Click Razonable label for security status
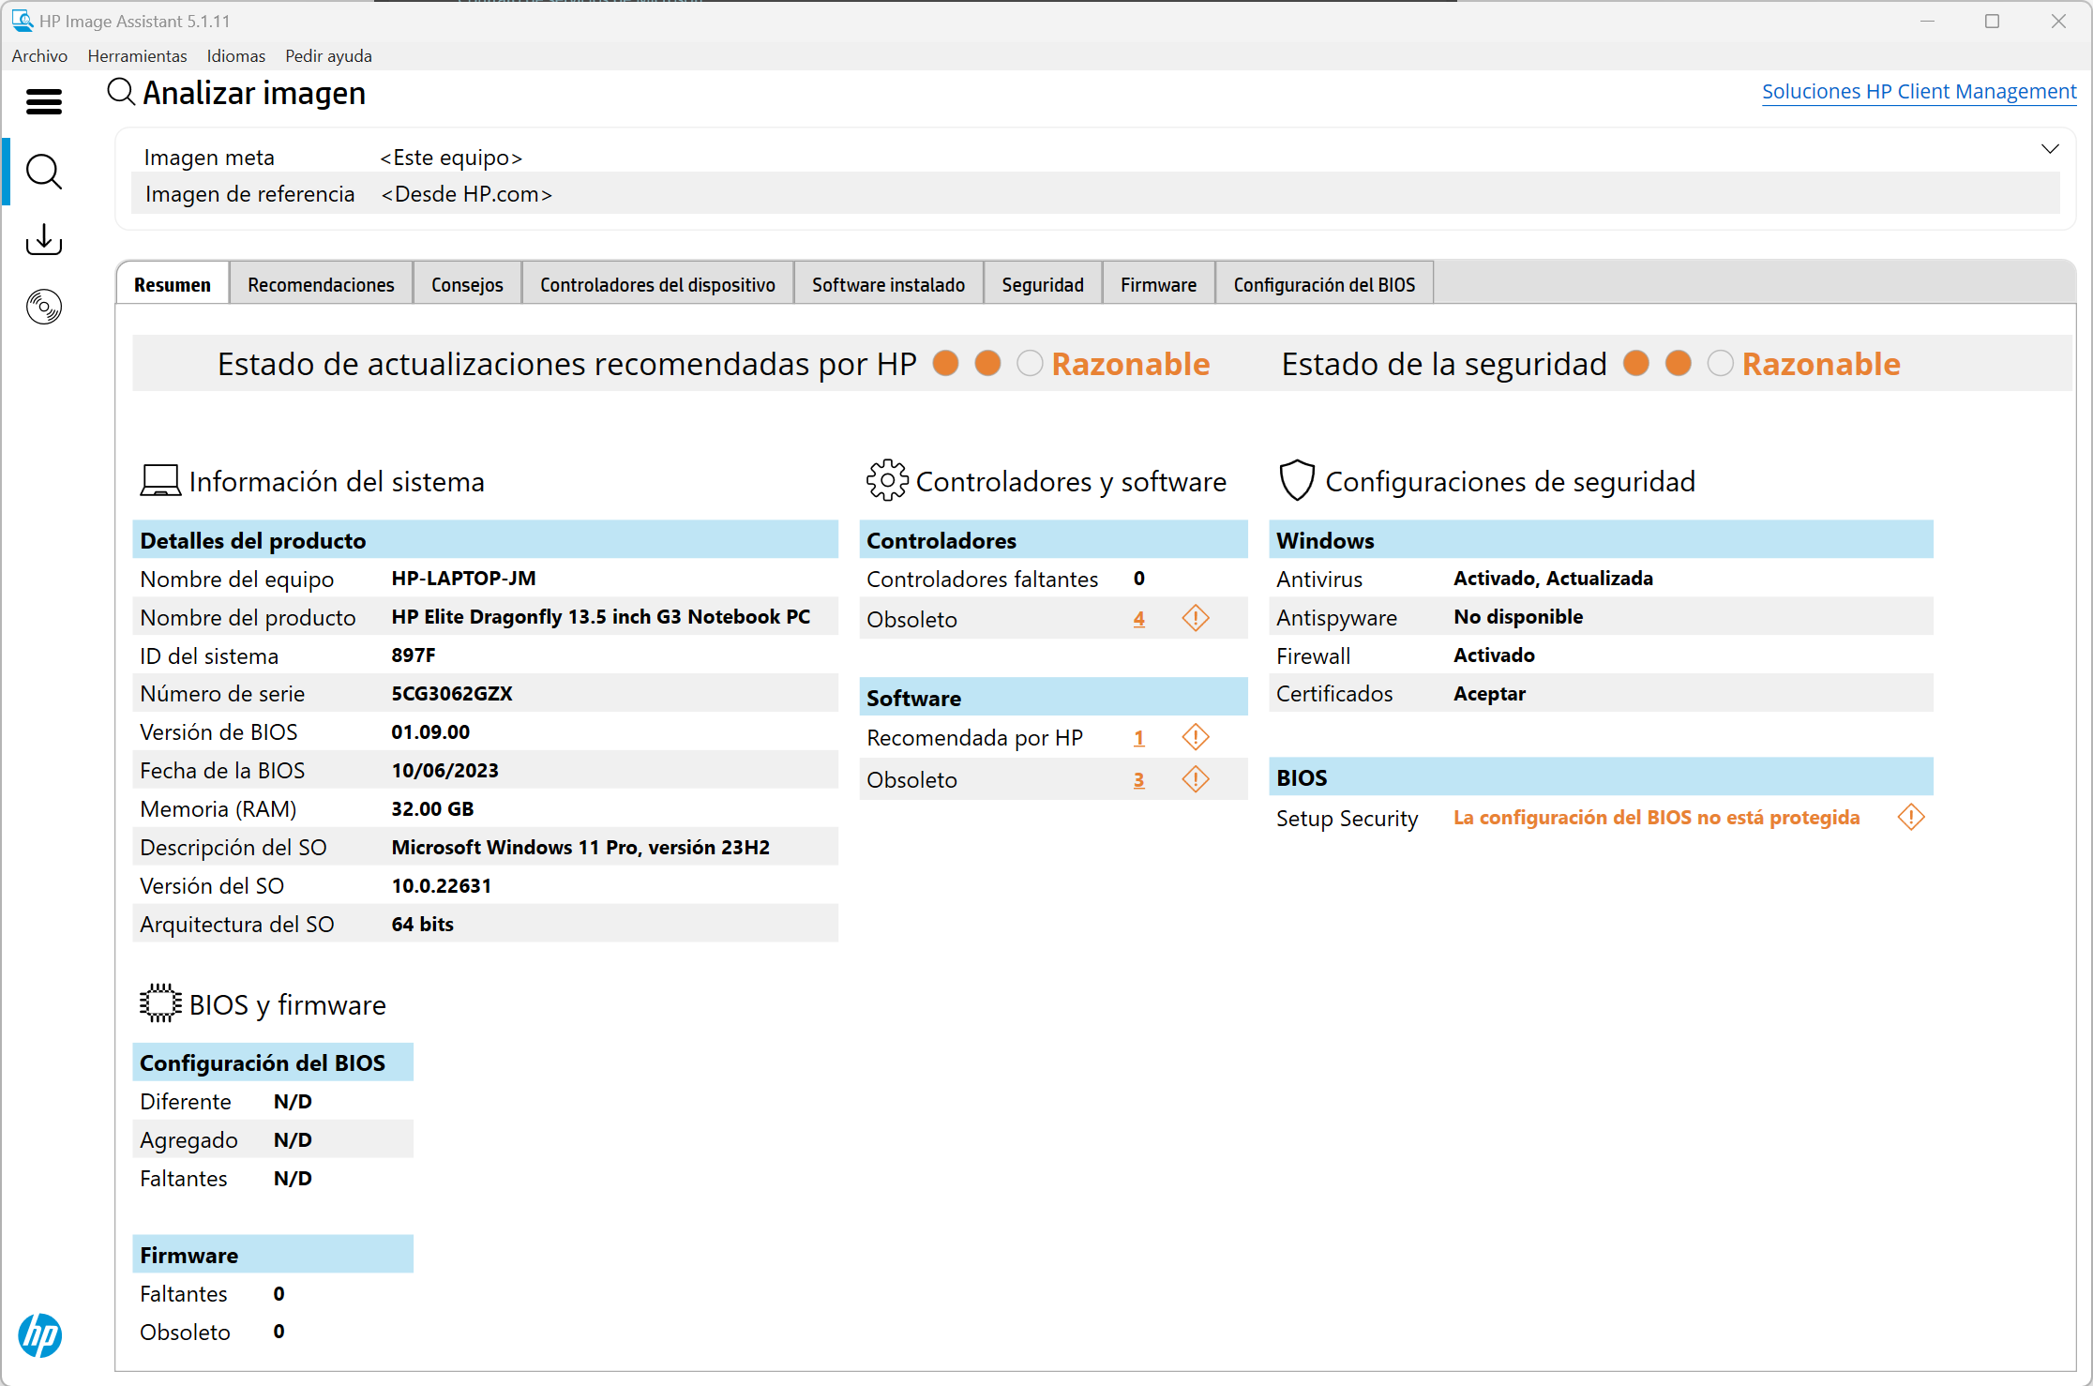 click(1821, 364)
